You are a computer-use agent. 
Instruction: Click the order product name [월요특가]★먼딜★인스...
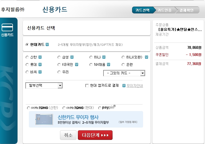180,29
